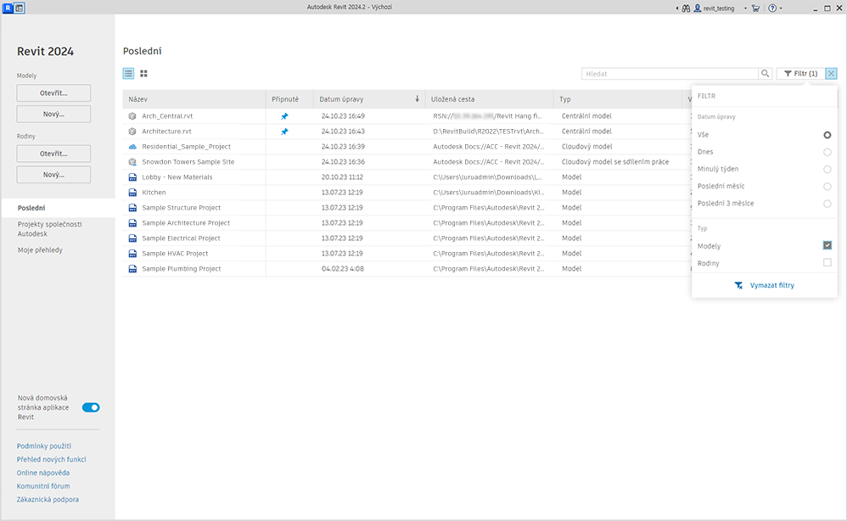Viewport: 847px width, 521px height.
Task: Open the Residential_Sample_Project row
Action: pos(407,147)
